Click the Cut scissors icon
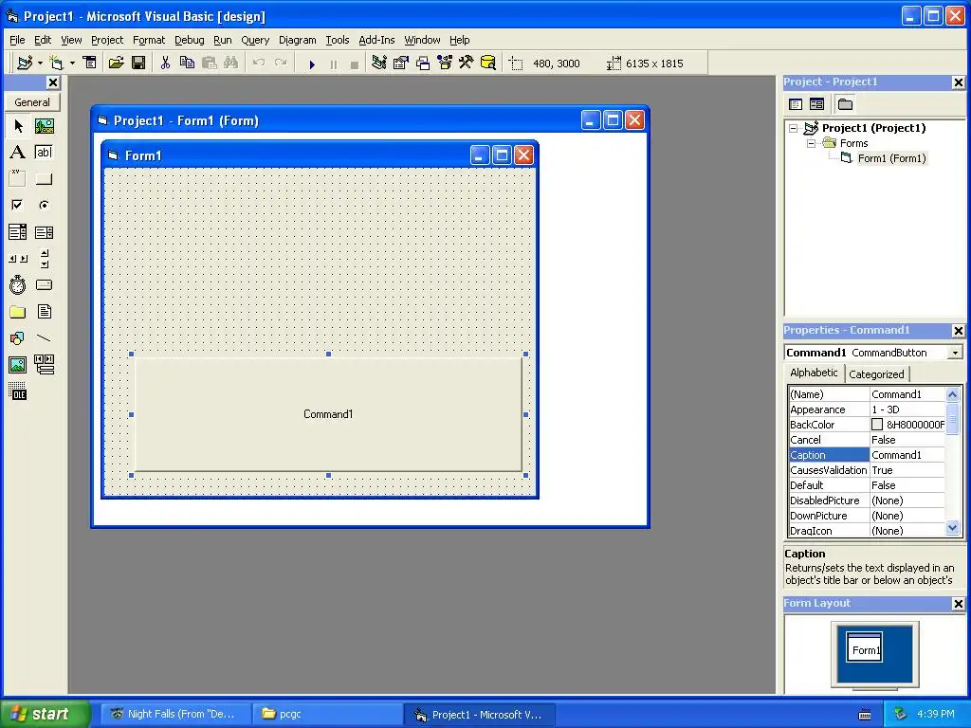 pyautogui.click(x=165, y=63)
